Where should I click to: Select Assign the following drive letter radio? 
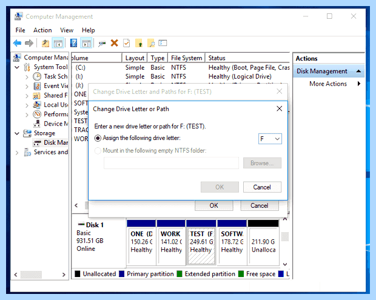coord(98,138)
